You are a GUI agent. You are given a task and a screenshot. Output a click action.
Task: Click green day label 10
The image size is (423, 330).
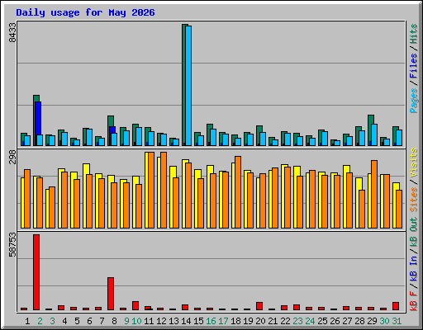[x=136, y=321]
